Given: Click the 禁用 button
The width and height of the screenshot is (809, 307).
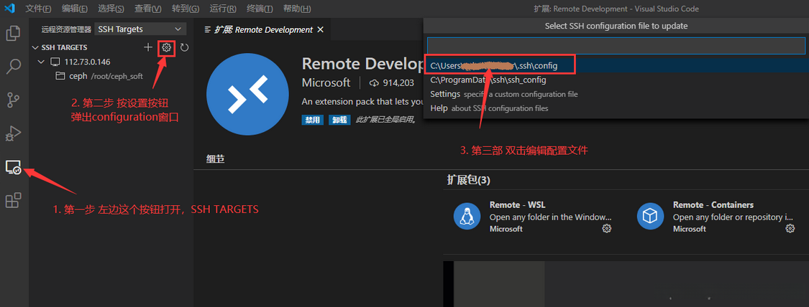Looking at the screenshot, I should point(313,120).
